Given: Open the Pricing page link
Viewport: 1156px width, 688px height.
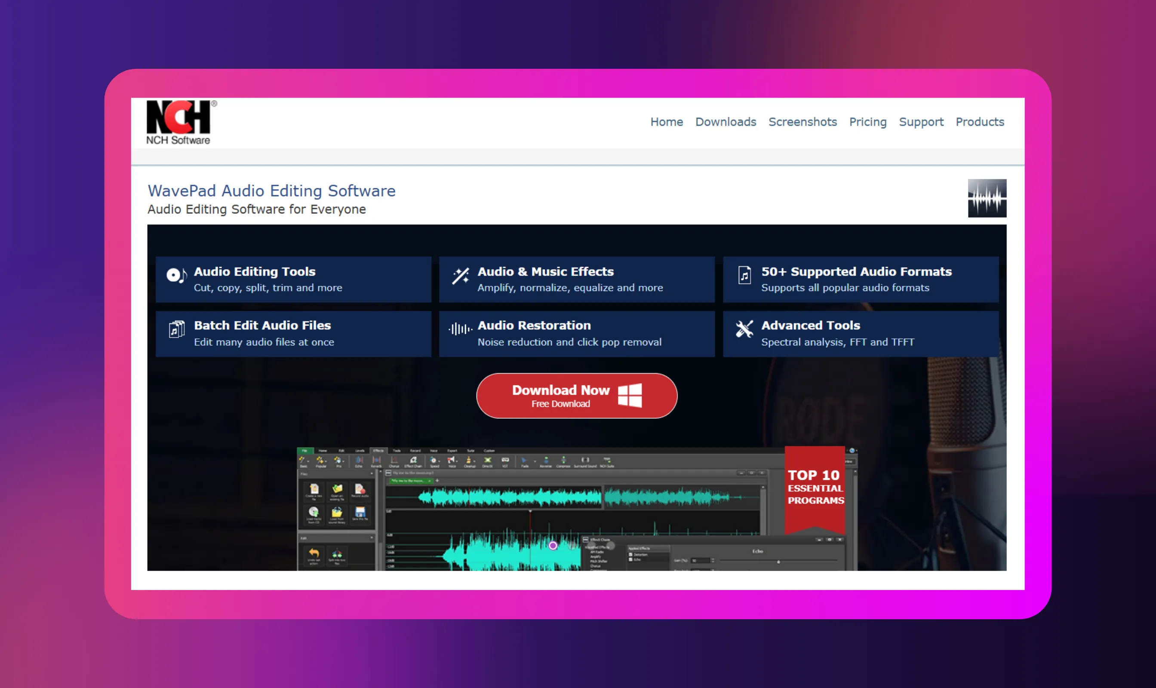Looking at the screenshot, I should coord(867,122).
